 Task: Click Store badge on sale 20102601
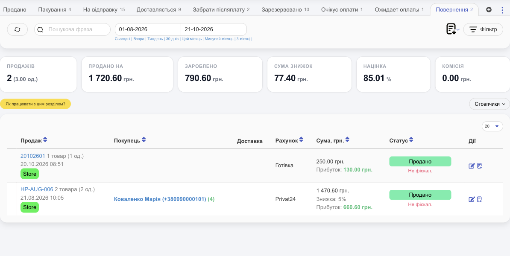[29, 174]
